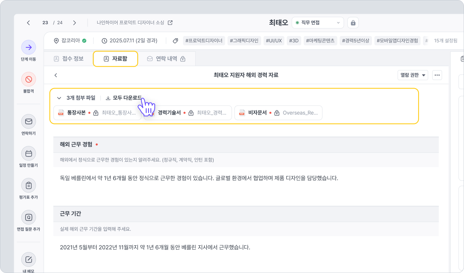Image resolution: width=464 pixels, height=273 pixels.
Task: Switch to the 자료함 tab
Action: click(x=115, y=59)
